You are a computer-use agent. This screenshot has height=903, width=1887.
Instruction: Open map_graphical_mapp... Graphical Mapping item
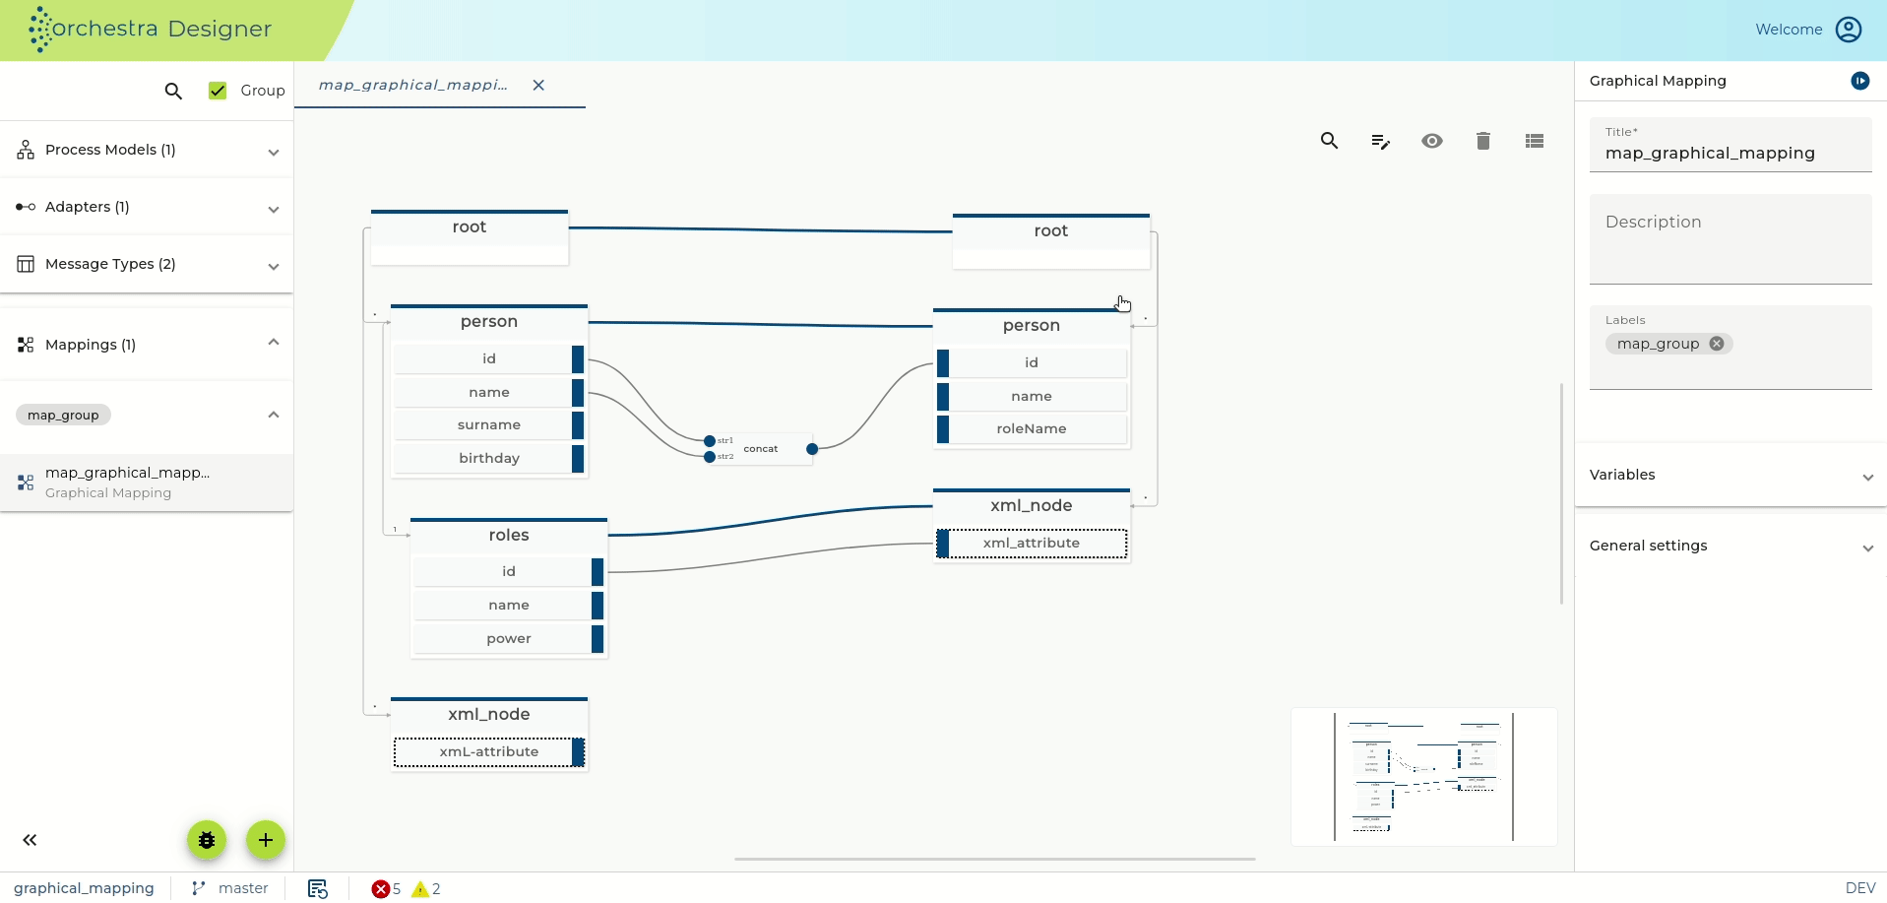[147, 483]
